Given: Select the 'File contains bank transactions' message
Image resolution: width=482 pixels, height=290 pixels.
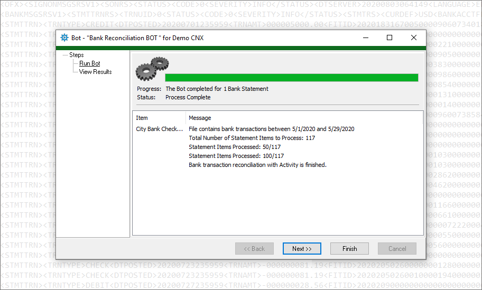Looking at the screenshot, I should click(271, 129).
